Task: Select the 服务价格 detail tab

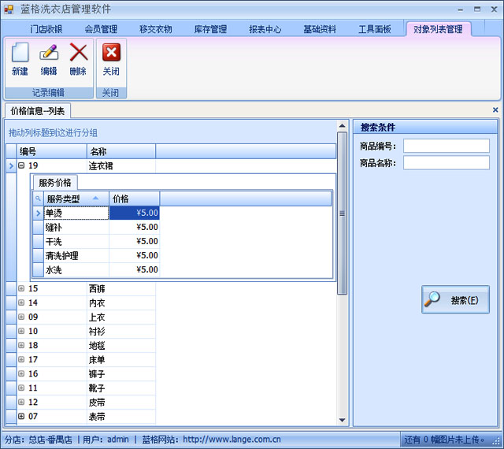Action: pyautogui.click(x=55, y=183)
